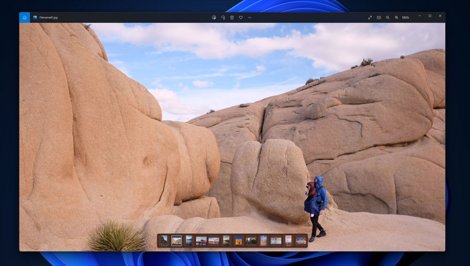Zoom out with the minus magnifier
The image size is (470, 266).
[x=388, y=18]
